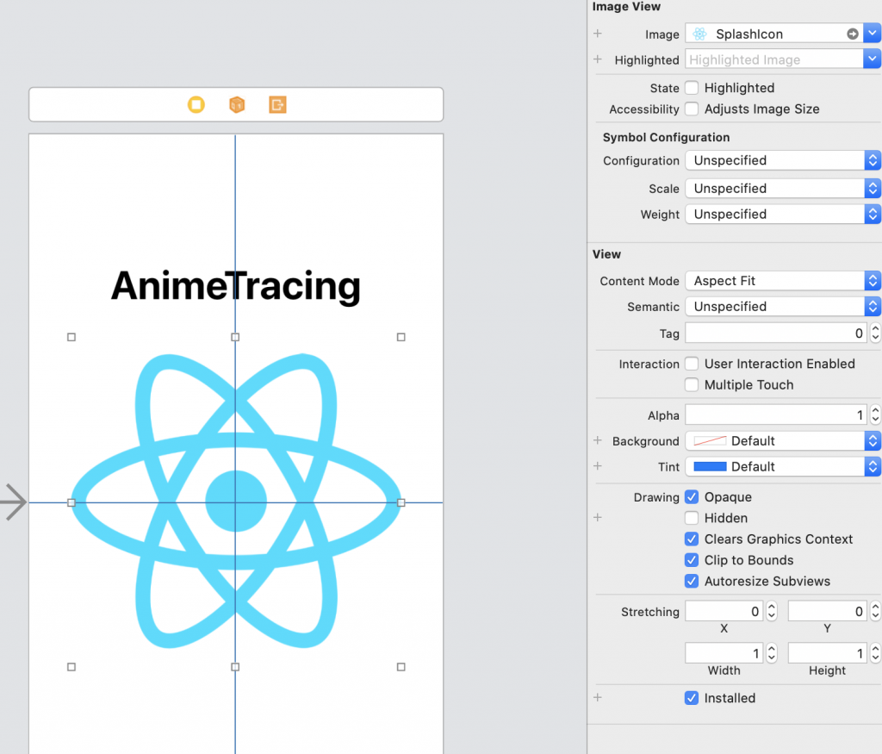Screen dimensions: 882x754
Task: Toggle the State Highlighted checkbox
Action: point(692,88)
